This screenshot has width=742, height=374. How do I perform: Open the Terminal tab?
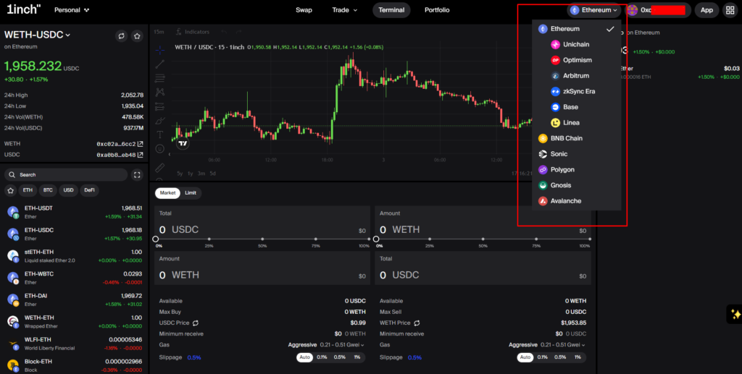[x=391, y=10]
